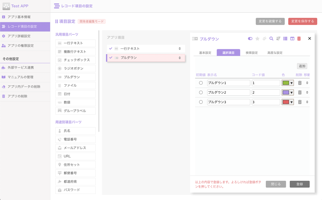Screen dimensions: 322x200
Task: Edit the display name field プルダウン2
Action: (x=229, y=93)
